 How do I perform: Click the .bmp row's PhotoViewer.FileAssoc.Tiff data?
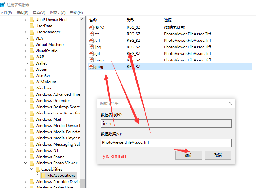(187, 60)
